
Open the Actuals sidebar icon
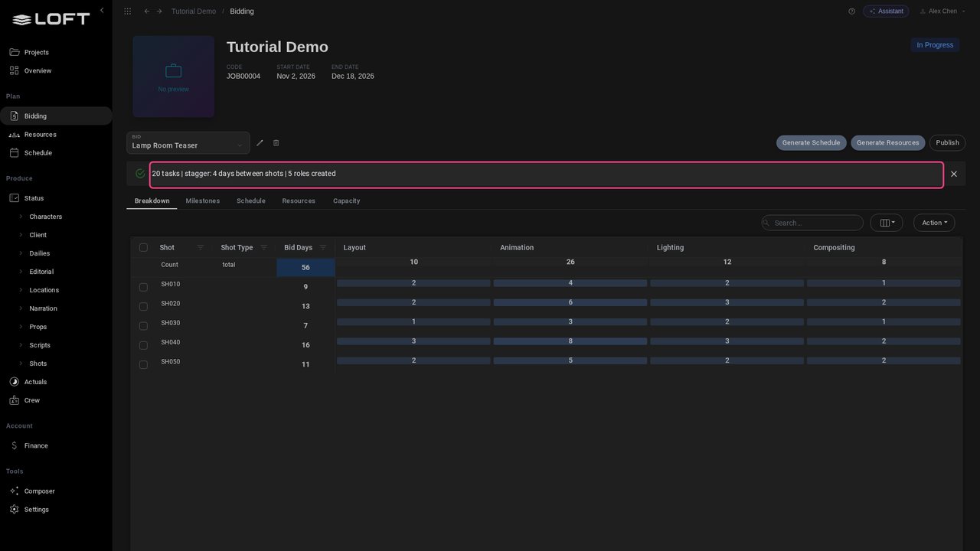point(14,382)
